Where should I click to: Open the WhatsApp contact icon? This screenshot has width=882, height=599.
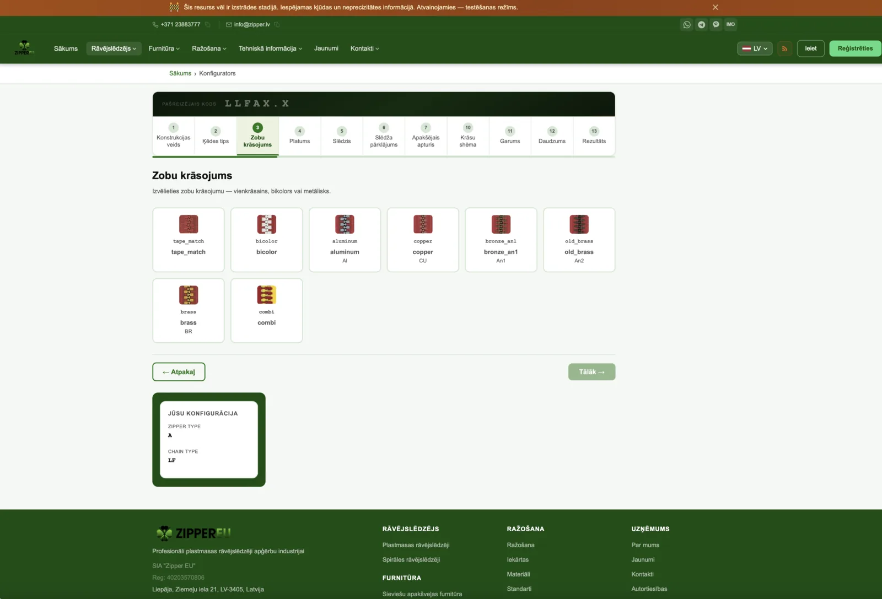coord(687,24)
